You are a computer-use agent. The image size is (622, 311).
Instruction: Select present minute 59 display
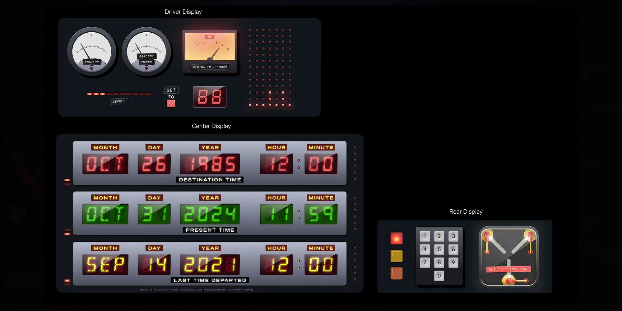pyautogui.click(x=321, y=214)
